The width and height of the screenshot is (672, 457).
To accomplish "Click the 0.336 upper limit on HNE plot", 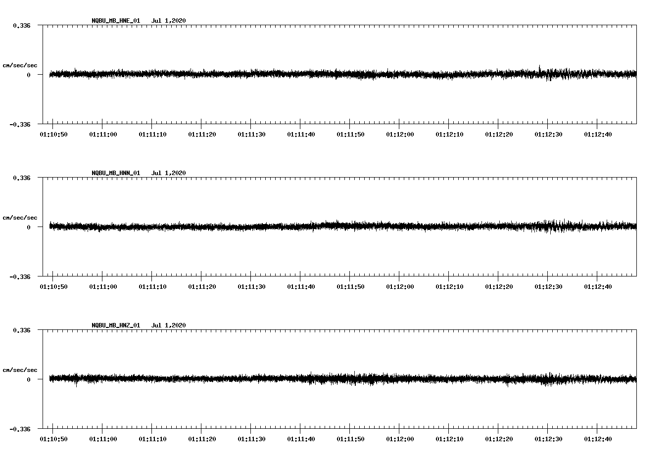I will tap(22, 25).
